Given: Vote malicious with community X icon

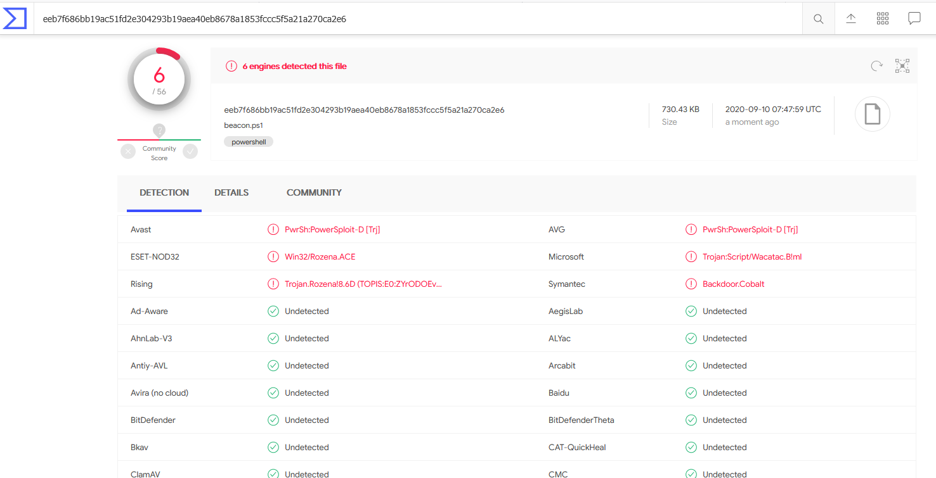Looking at the screenshot, I should [128, 151].
